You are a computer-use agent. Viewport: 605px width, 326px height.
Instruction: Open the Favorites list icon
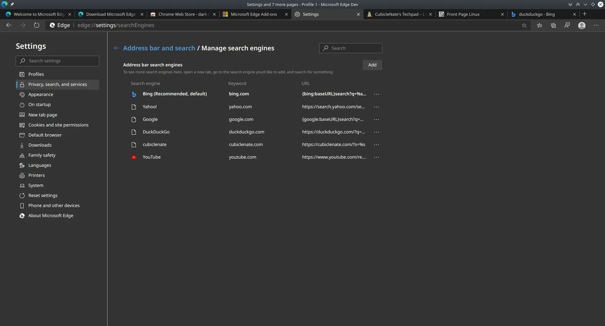(539, 25)
